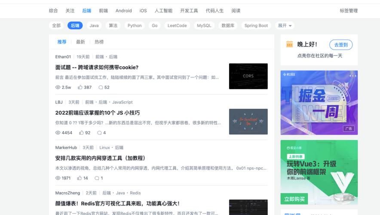Click JavaScript tag on LBJ article
380x215 pixels.
122,102
